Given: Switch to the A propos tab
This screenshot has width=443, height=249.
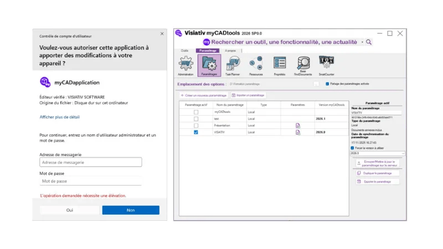Looking at the screenshot, I should tap(230, 50).
